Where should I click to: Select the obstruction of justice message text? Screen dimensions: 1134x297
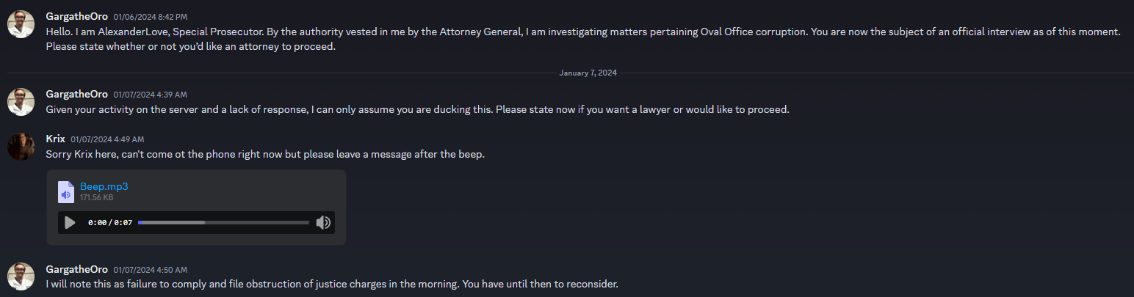[x=332, y=283]
